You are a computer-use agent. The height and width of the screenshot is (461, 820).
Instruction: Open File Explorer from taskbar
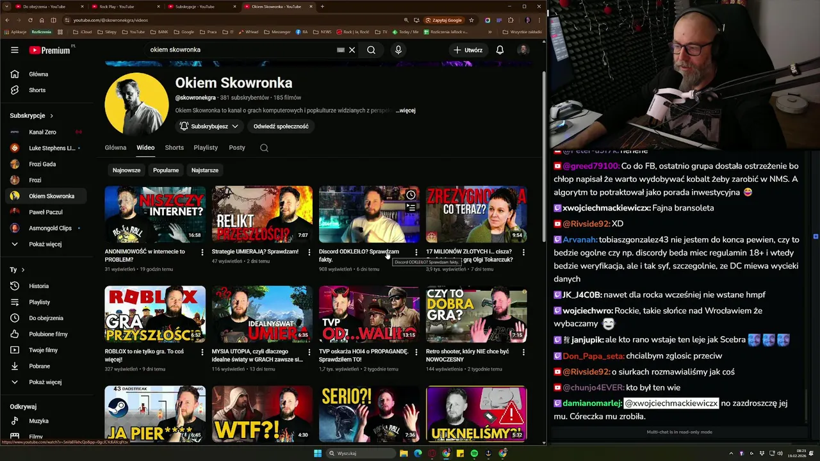coord(404,453)
